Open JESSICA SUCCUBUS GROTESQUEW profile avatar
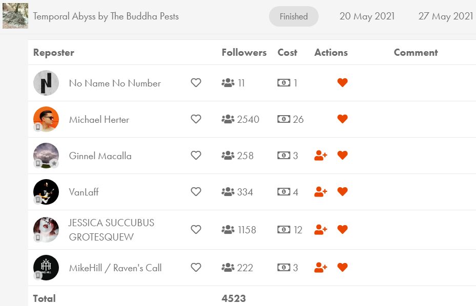The image size is (476, 306). pyautogui.click(x=46, y=230)
